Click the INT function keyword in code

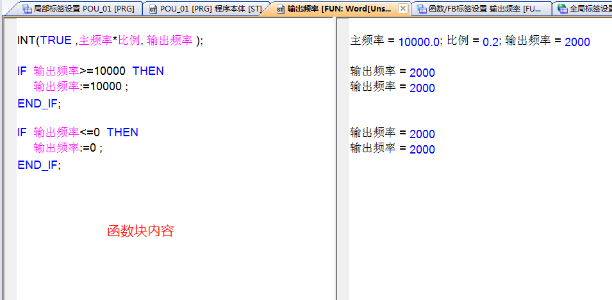26,40
